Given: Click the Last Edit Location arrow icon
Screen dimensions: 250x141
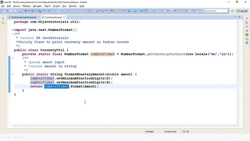Looking at the screenshot, I should (x=179, y=11).
